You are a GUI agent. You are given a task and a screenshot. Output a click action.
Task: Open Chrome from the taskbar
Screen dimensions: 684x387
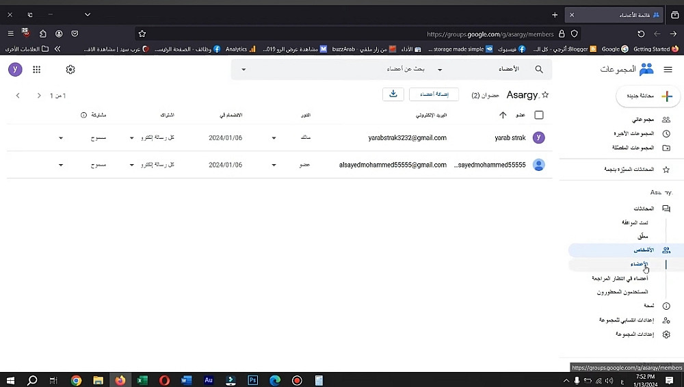(x=76, y=380)
